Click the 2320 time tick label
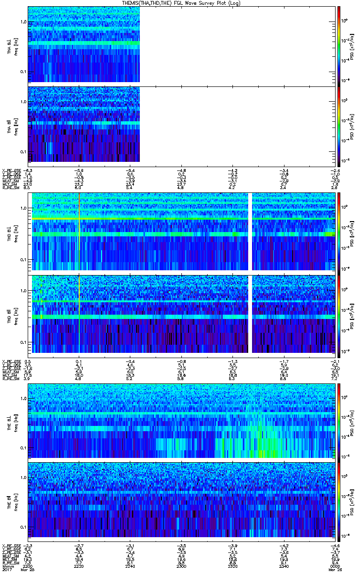This screenshot has height=573, width=358. (x=233, y=566)
